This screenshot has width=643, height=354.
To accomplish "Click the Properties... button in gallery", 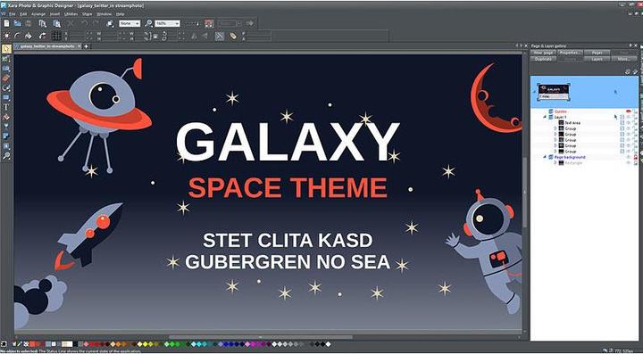I will [570, 53].
